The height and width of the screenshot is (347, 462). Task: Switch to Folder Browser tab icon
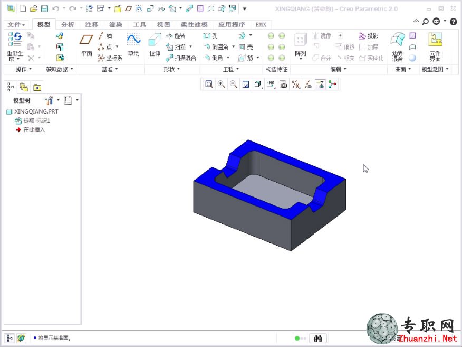24,87
